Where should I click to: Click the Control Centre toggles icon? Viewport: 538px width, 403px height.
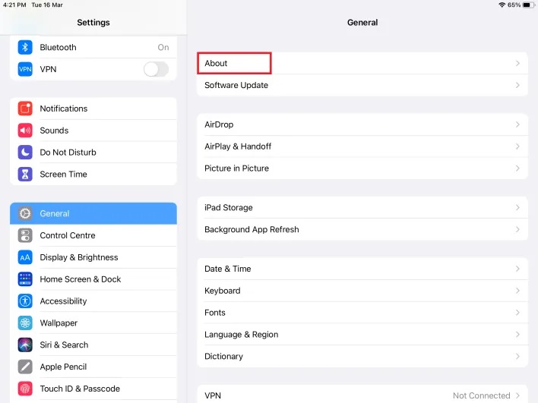pyautogui.click(x=25, y=236)
